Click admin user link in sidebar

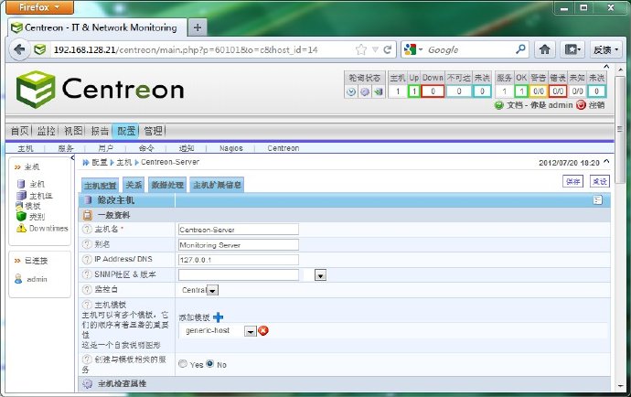tap(37, 279)
